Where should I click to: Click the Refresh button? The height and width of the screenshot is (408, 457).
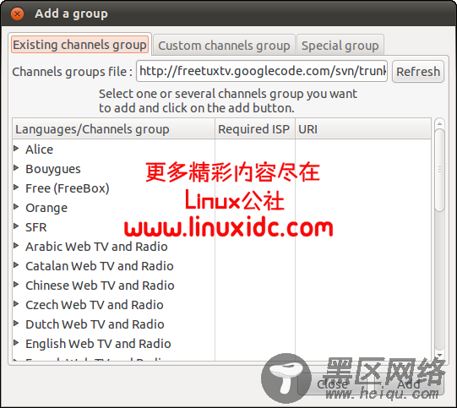[x=418, y=72]
